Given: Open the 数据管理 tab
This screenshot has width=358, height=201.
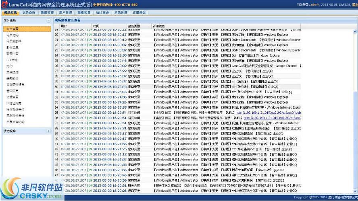Looking at the screenshot, I should [47, 12].
